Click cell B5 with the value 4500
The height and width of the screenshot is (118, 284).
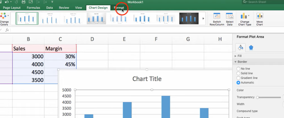click(28, 72)
